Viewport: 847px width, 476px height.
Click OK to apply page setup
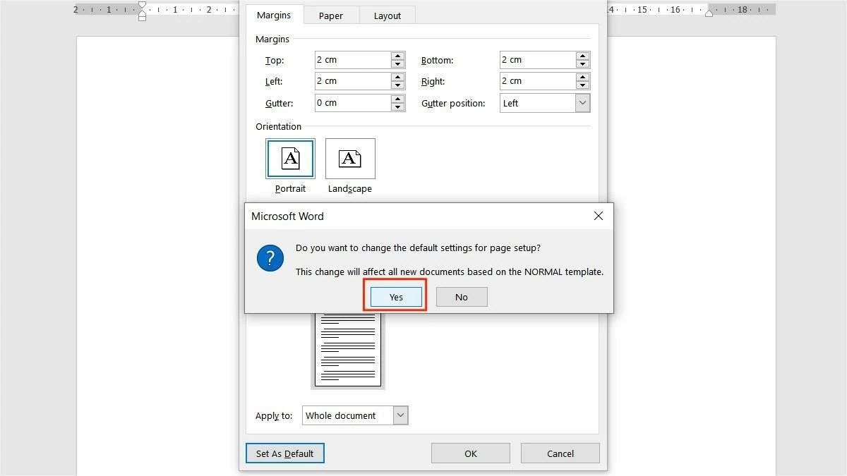tap(470, 453)
